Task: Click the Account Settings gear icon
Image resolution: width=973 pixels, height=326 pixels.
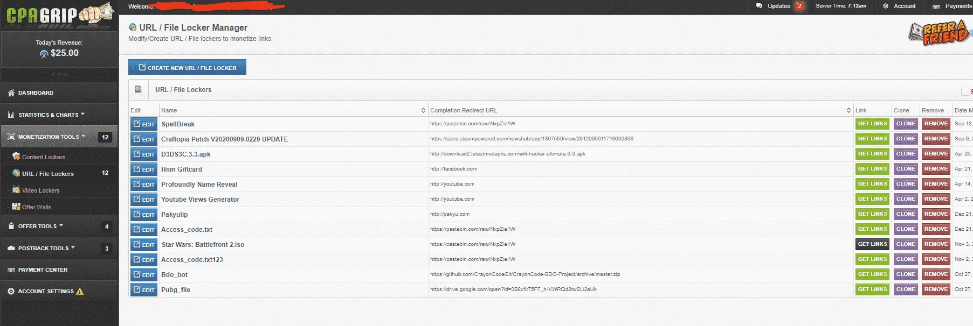Action: tap(11, 292)
